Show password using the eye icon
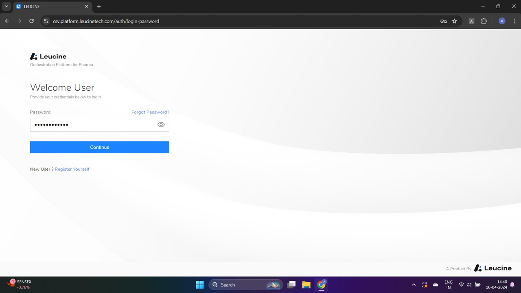 coord(161,125)
